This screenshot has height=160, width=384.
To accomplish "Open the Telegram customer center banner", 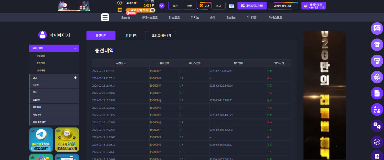I will click(x=41, y=140).
